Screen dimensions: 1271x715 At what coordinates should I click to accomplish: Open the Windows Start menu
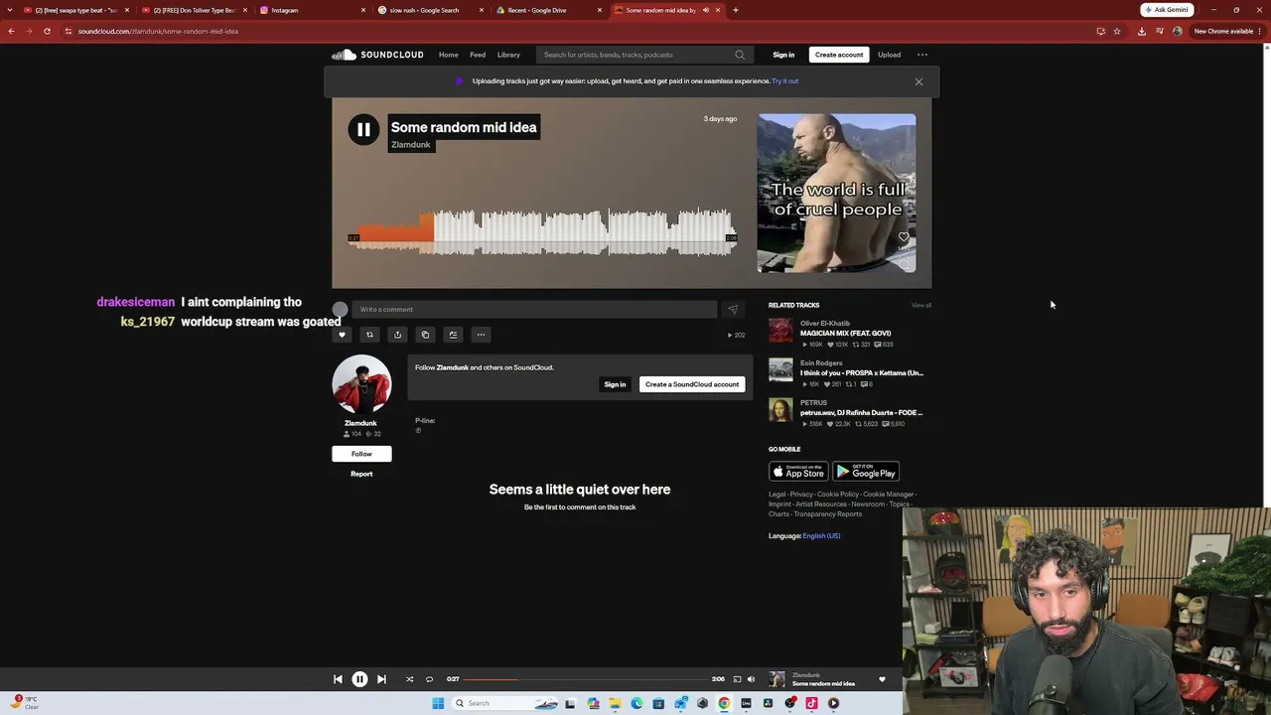point(438,703)
